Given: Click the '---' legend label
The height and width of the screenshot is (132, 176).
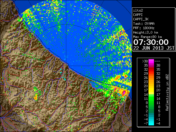Looking at the screenshot, I should pyautogui.click(x=157, y=61).
